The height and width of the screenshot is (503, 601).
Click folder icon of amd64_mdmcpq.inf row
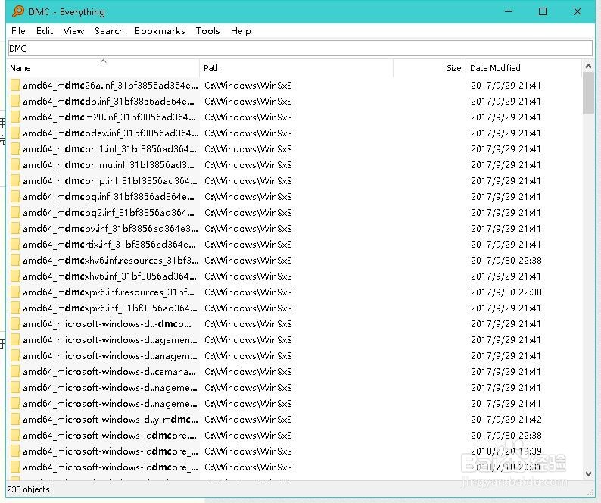coord(15,197)
